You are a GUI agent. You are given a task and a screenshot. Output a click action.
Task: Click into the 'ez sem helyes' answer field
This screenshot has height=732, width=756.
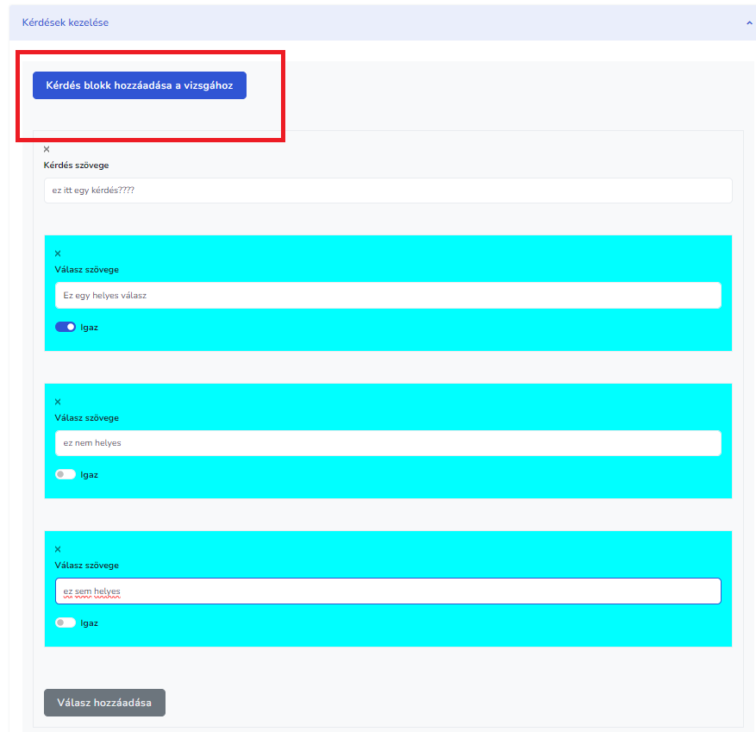point(388,591)
